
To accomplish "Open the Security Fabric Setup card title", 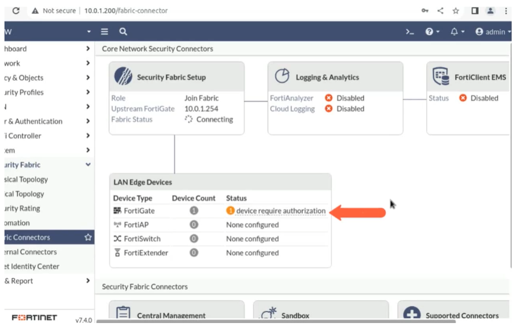I will point(172,77).
